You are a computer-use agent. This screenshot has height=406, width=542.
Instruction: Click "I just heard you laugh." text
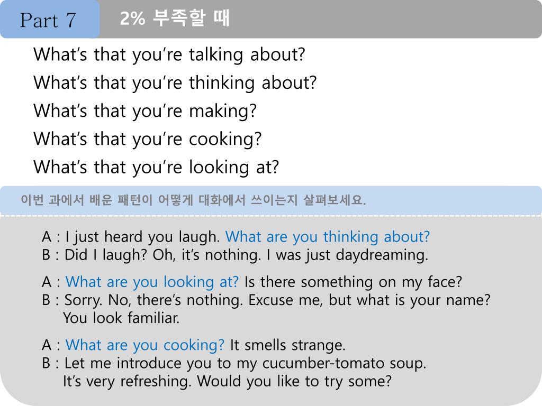143,236
